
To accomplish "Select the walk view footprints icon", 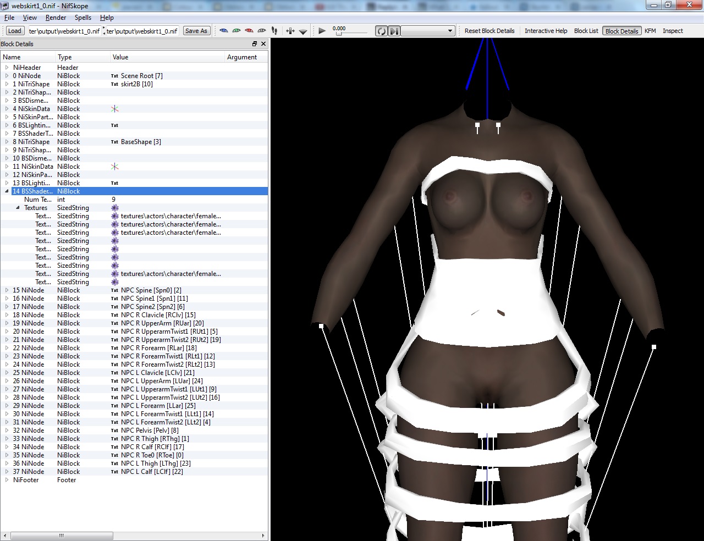I will 274,31.
